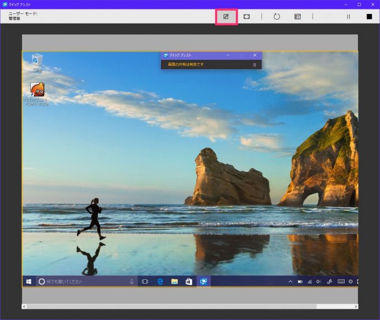This screenshot has width=380, height=320.
Task: Click the Cortana search box
Action: pos(87,281)
